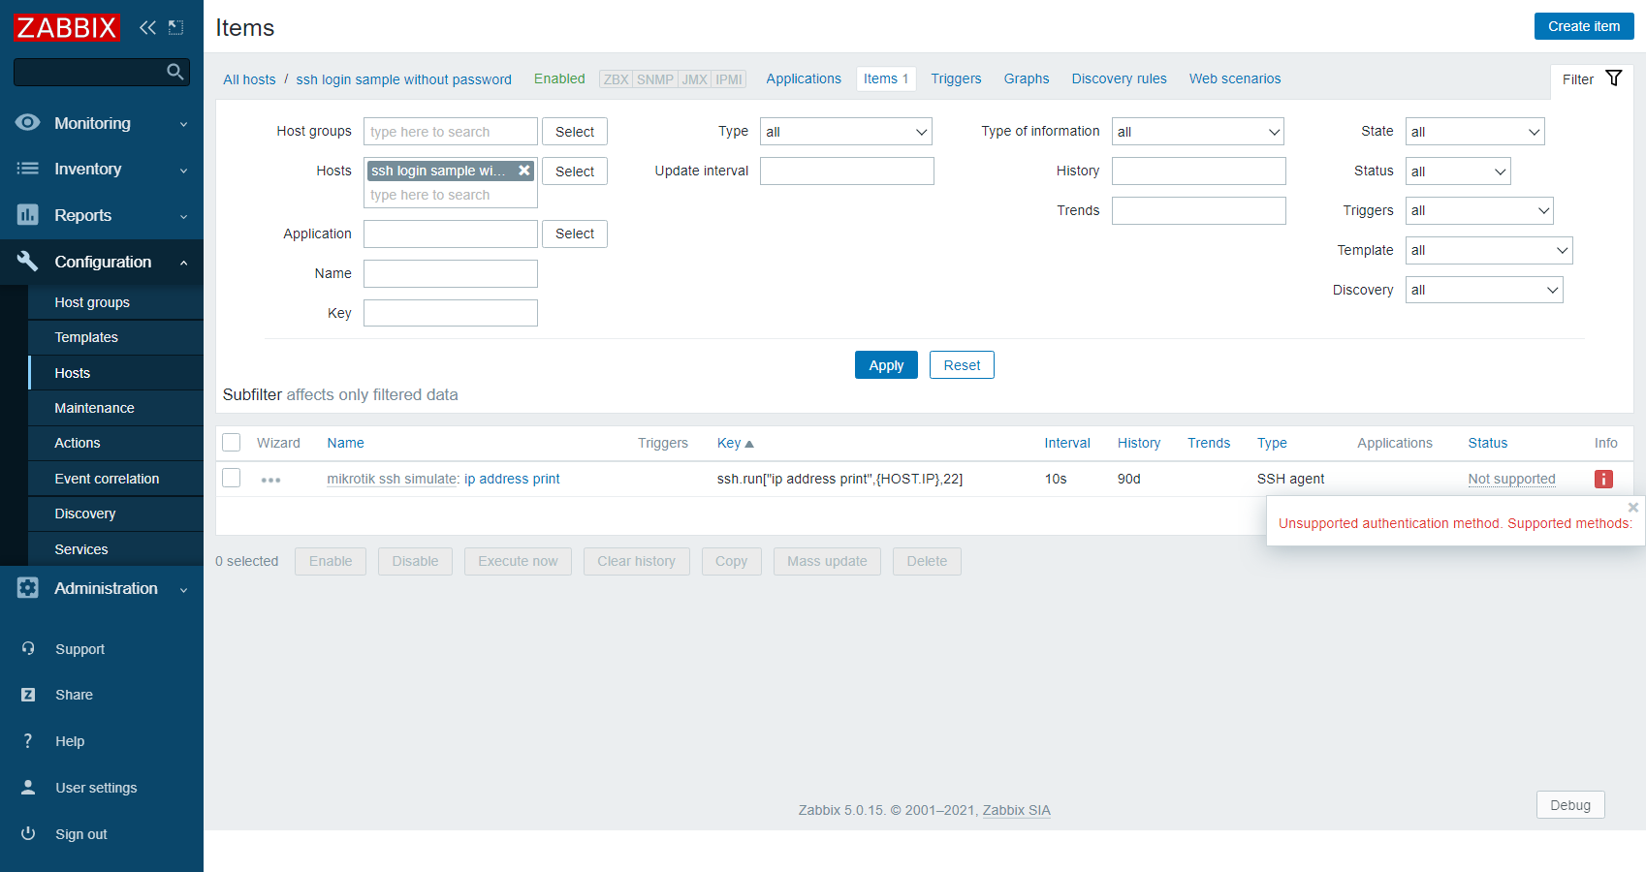The height and width of the screenshot is (872, 1646).
Task: Click the sidebar search magnifier icon
Action: click(174, 72)
